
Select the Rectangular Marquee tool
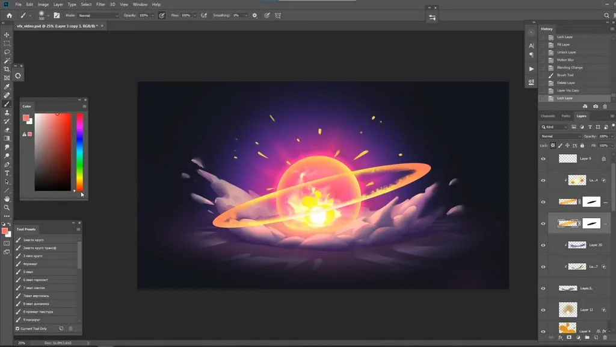(7, 43)
